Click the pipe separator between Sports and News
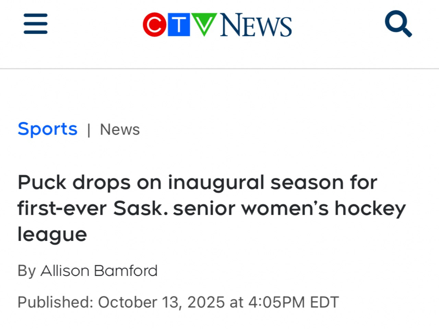The image size is (439, 329). click(89, 130)
